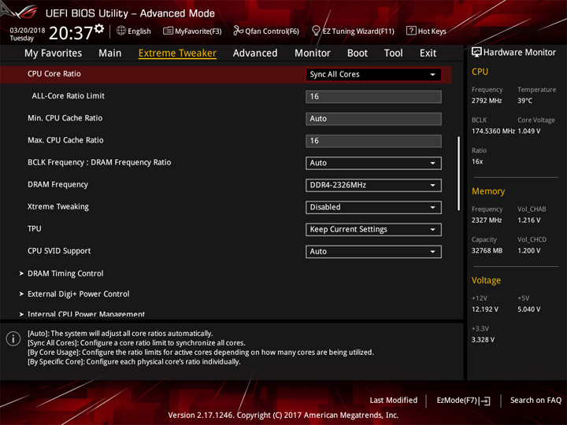Expand External Digi+ Power Control submenu
Viewport: 567px width, 425px height.
79,294
